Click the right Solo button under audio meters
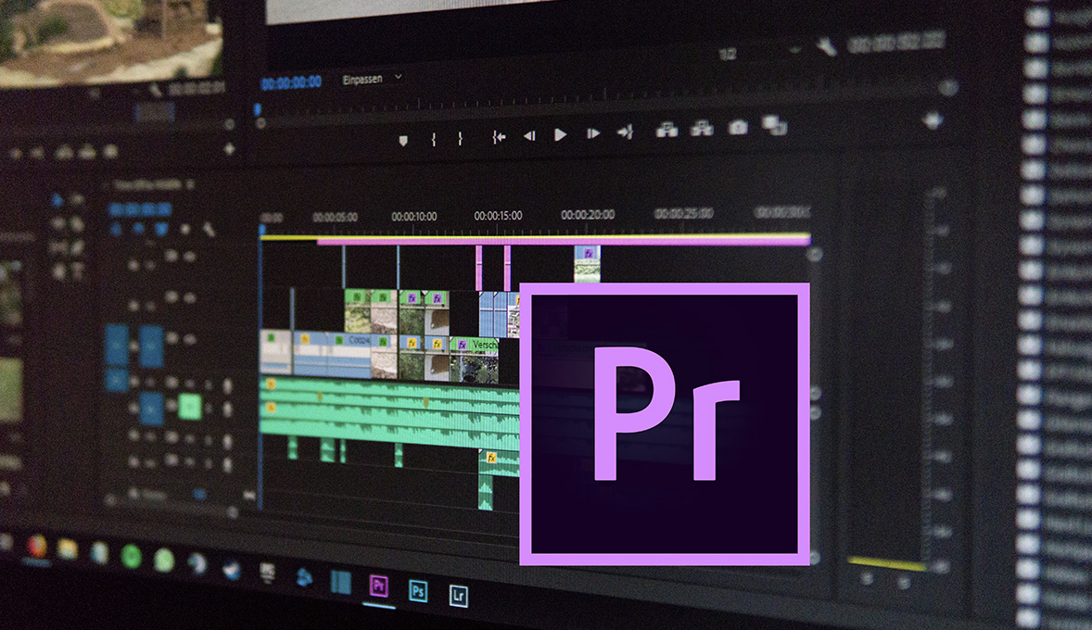The height and width of the screenshot is (630, 1092). click(903, 583)
